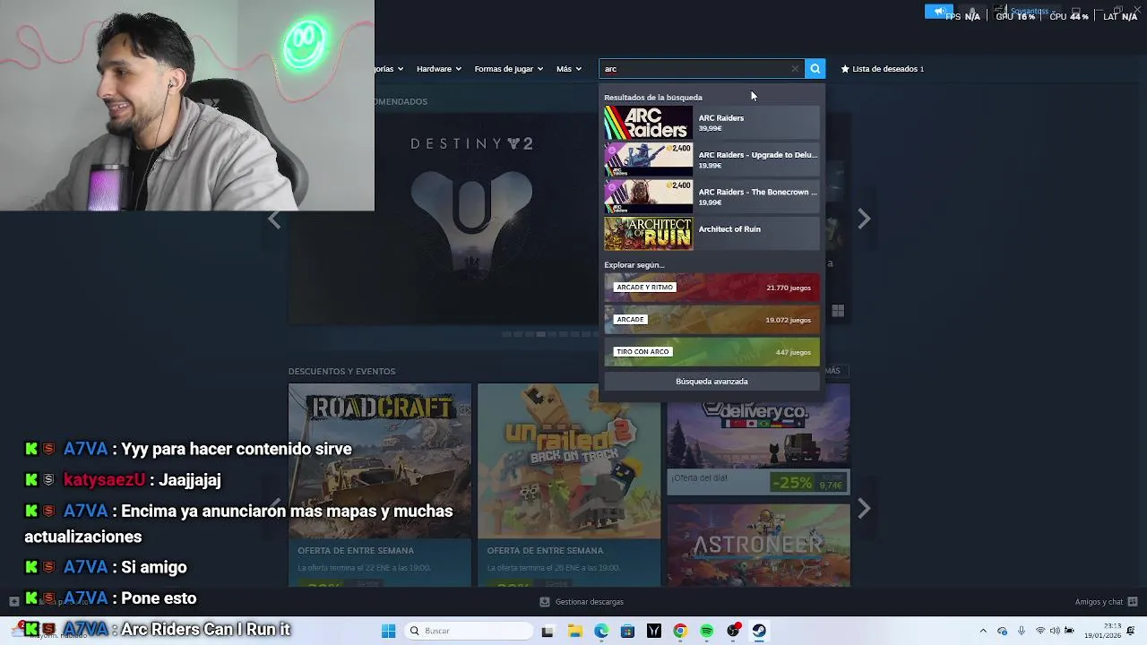Viewport: 1147px width, 645px height.
Task: Select Architect of Ruin search result
Action: pyautogui.click(x=711, y=234)
